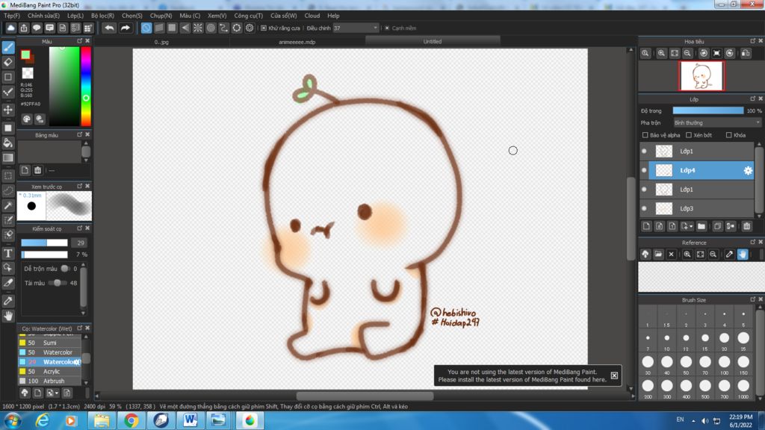Open the Cloud menu
Viewport: 765px width, 430px height.
312,16
